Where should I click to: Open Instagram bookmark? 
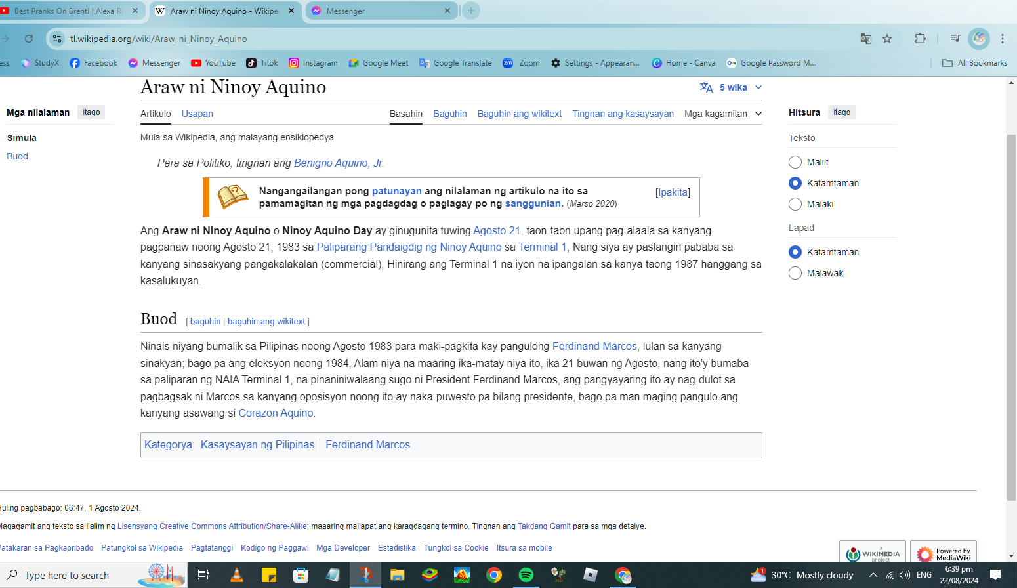coord(313,63)
